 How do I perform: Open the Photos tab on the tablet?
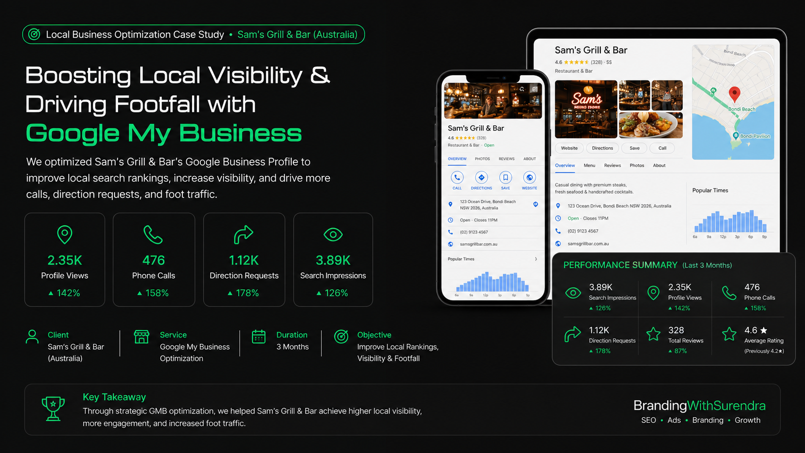(x=636, y=166)
